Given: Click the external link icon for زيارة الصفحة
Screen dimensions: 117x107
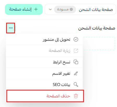Looking at the screenshot, I should (76, 51).
